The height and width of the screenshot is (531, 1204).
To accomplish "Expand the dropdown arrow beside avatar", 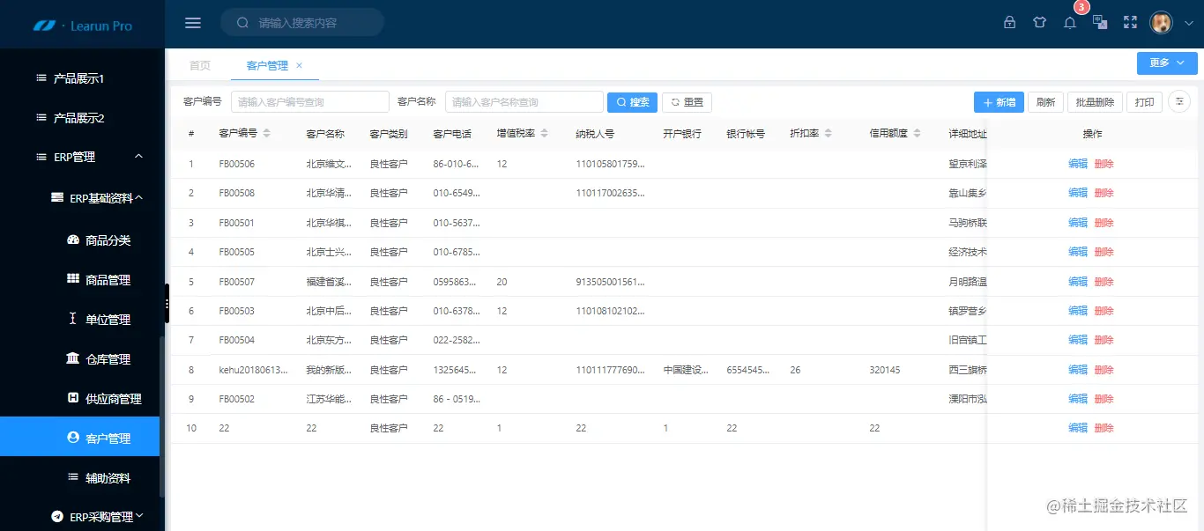I will pyautogui.click(x=1188, y=24).
